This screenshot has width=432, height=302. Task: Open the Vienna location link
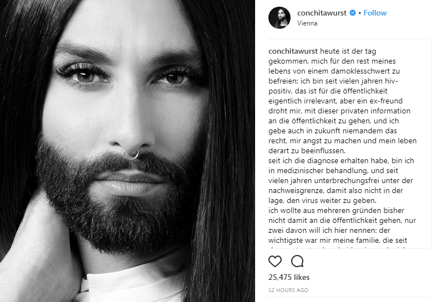pos(307,23)
